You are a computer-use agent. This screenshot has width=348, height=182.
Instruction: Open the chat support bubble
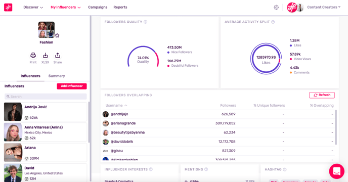336,171
